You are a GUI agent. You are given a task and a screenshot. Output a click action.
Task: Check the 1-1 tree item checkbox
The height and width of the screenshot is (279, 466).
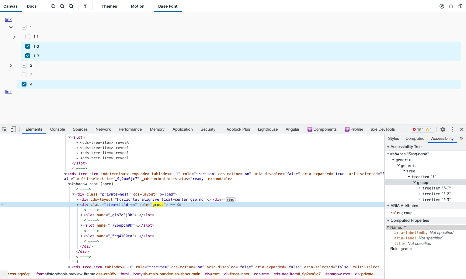[27, 37]
